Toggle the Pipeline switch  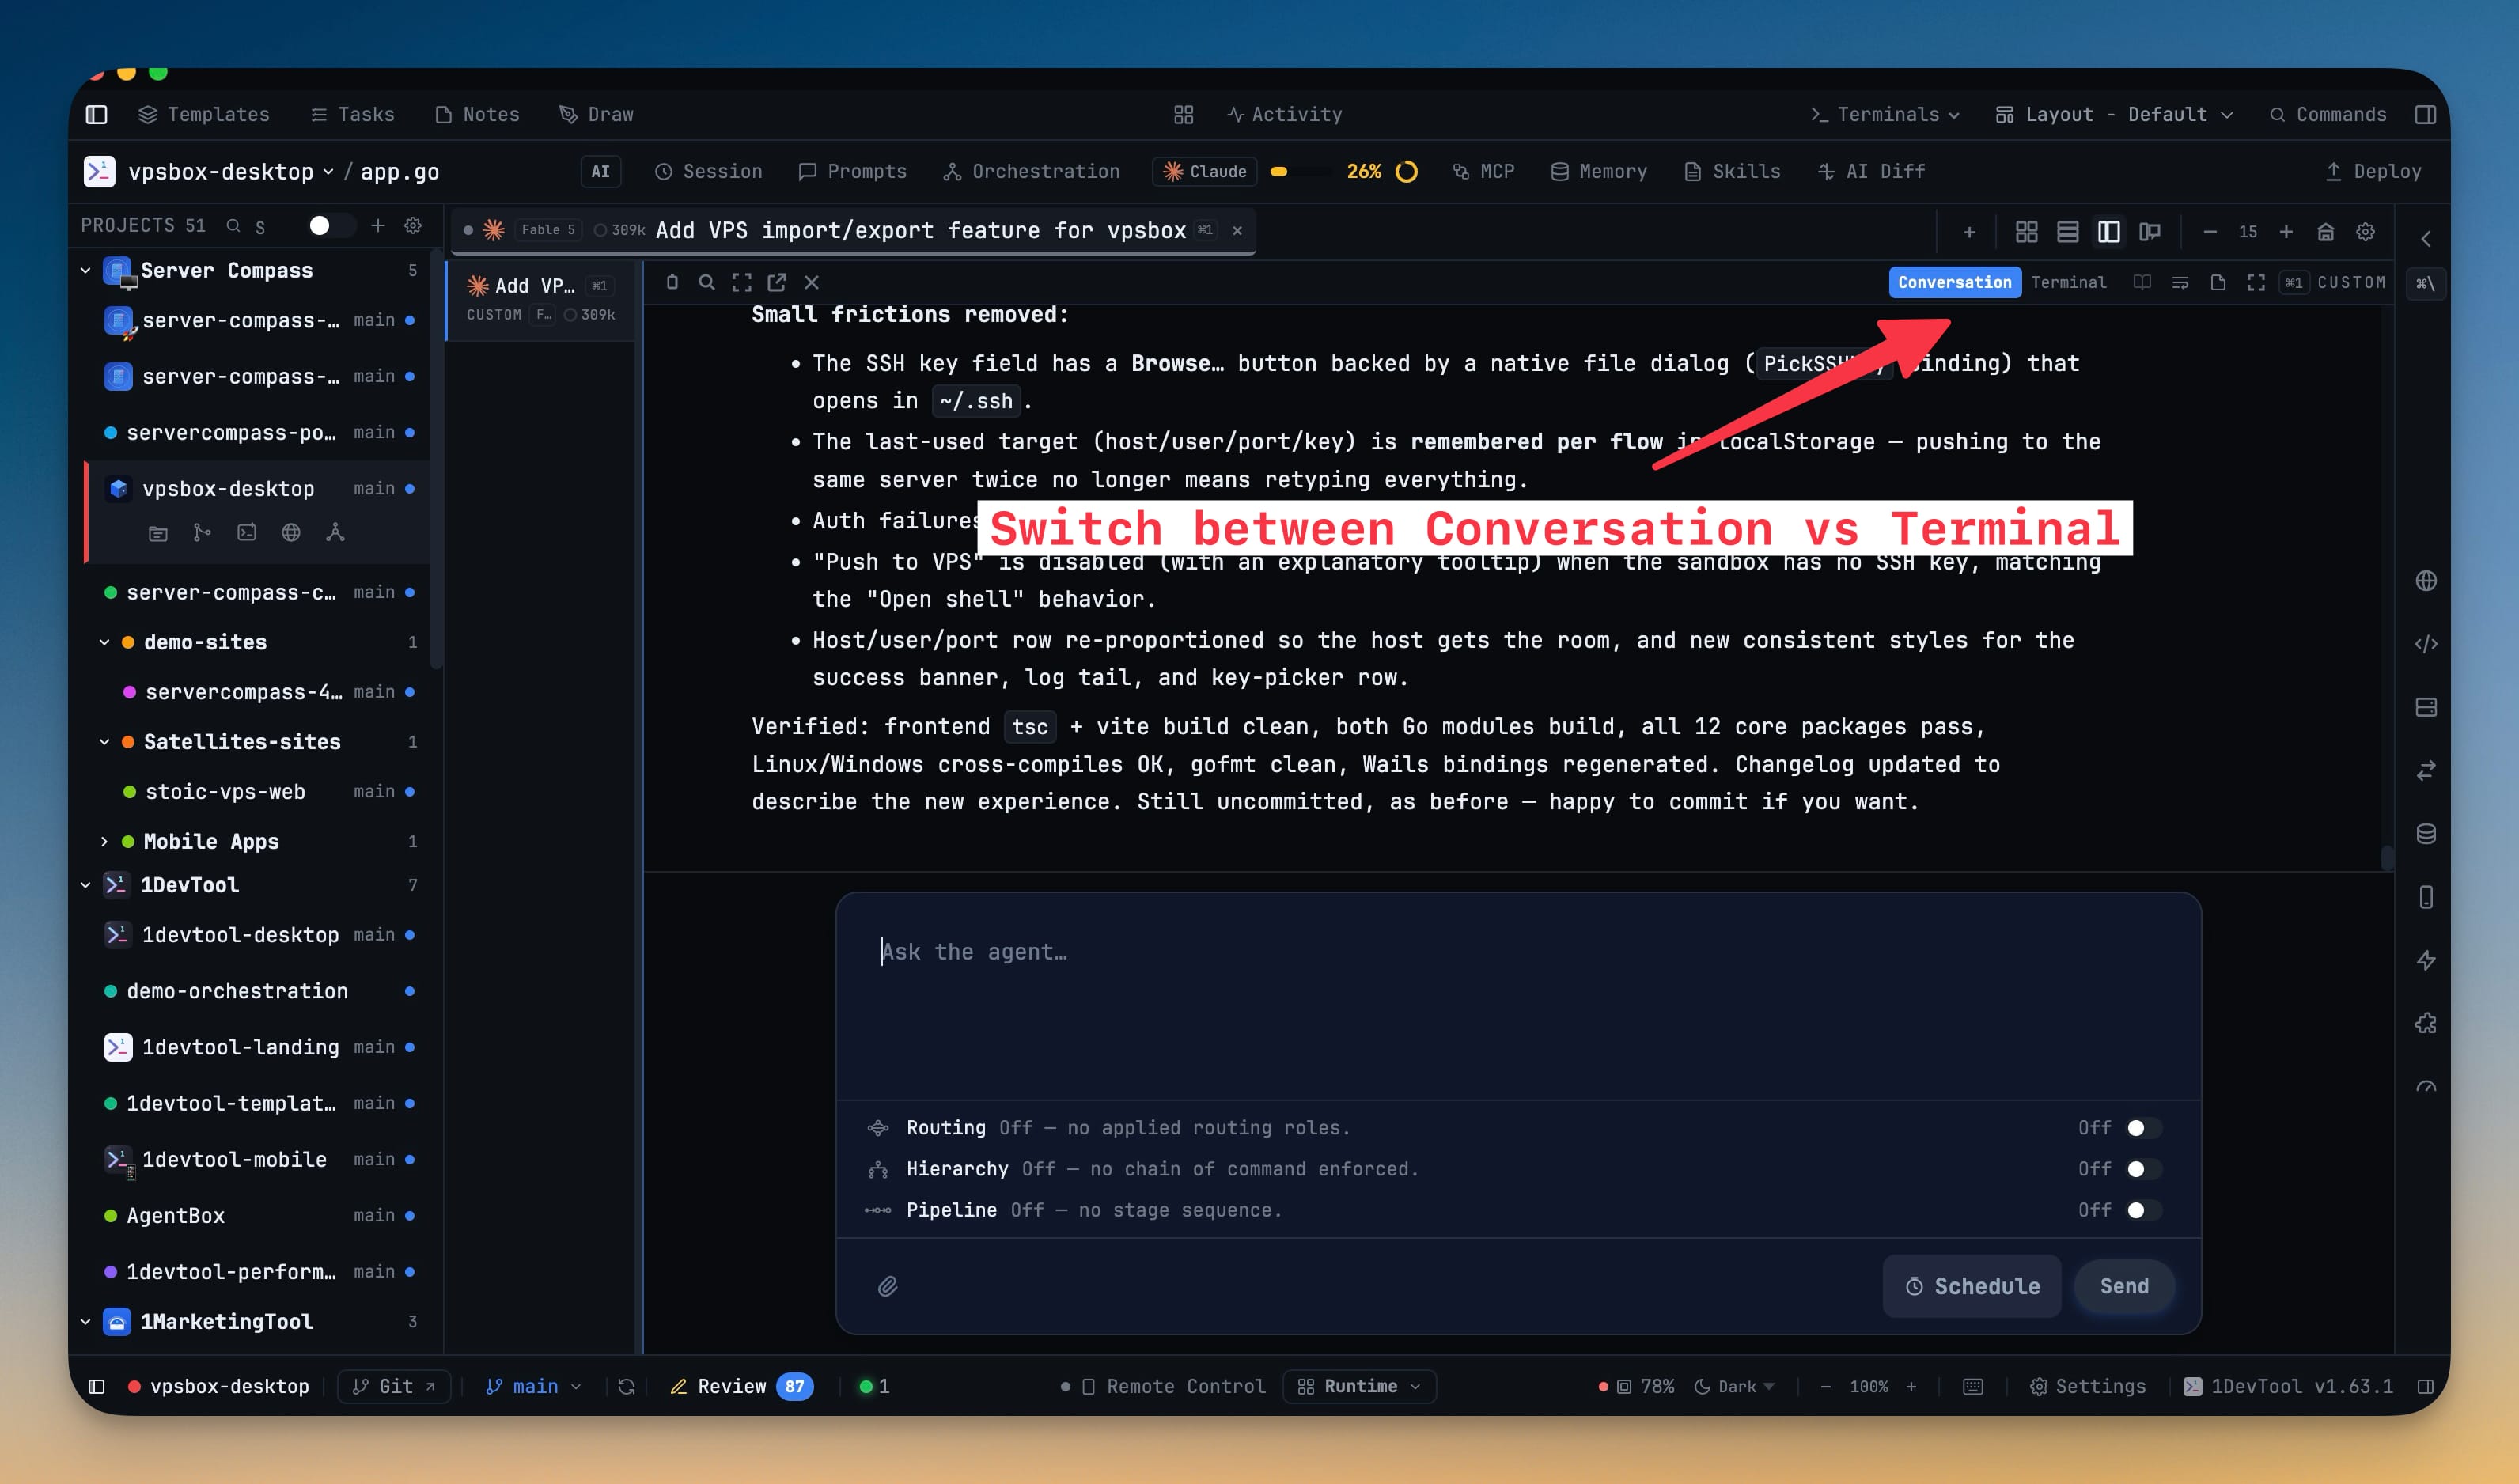[2143, 1210]
